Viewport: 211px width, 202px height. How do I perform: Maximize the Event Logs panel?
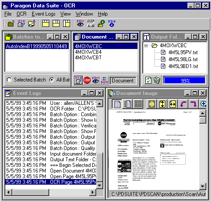(91, 93)
